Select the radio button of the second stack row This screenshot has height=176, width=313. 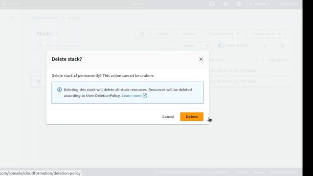point(39,82)
